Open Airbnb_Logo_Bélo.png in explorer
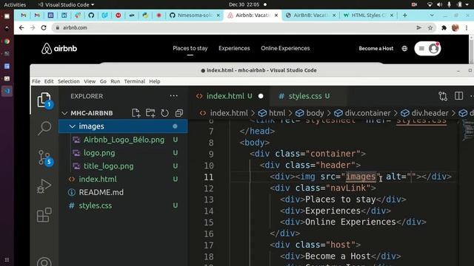 coord(123,140)
